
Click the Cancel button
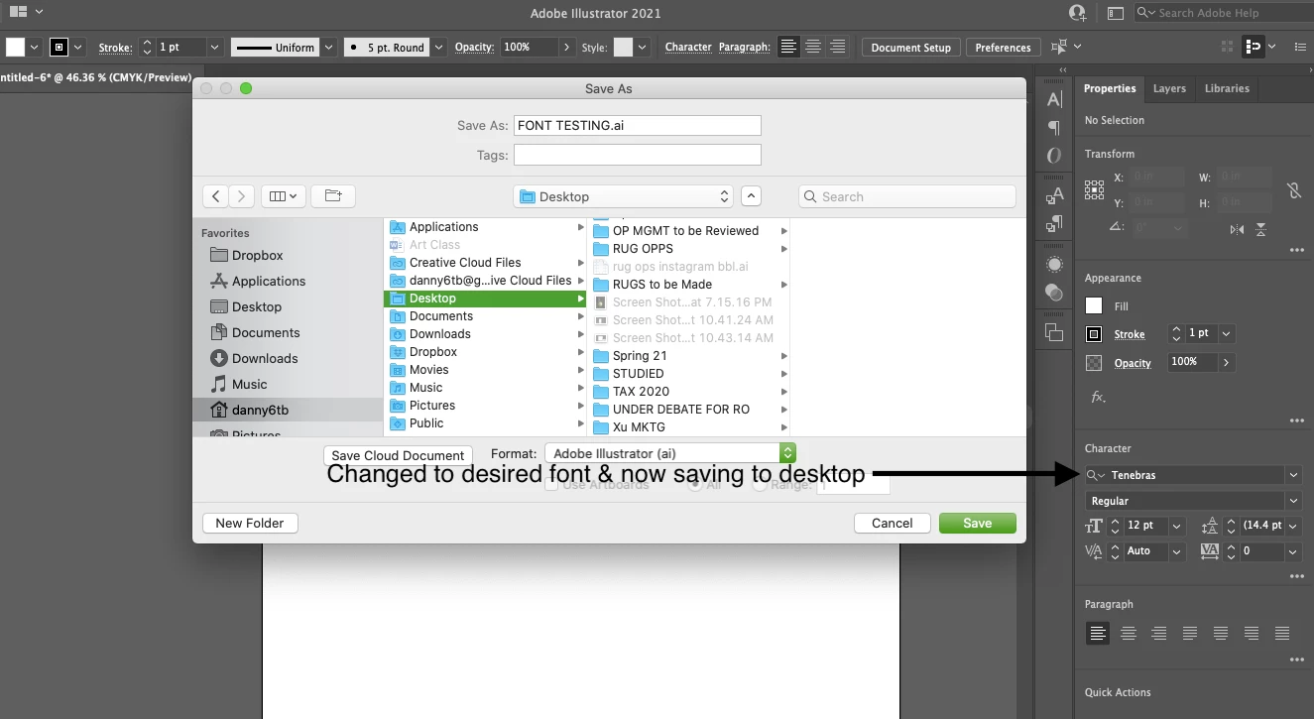pos(892,523)
